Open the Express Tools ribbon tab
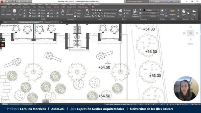Image resolution: width=201 pixels, height=113 pixels. 72,7
